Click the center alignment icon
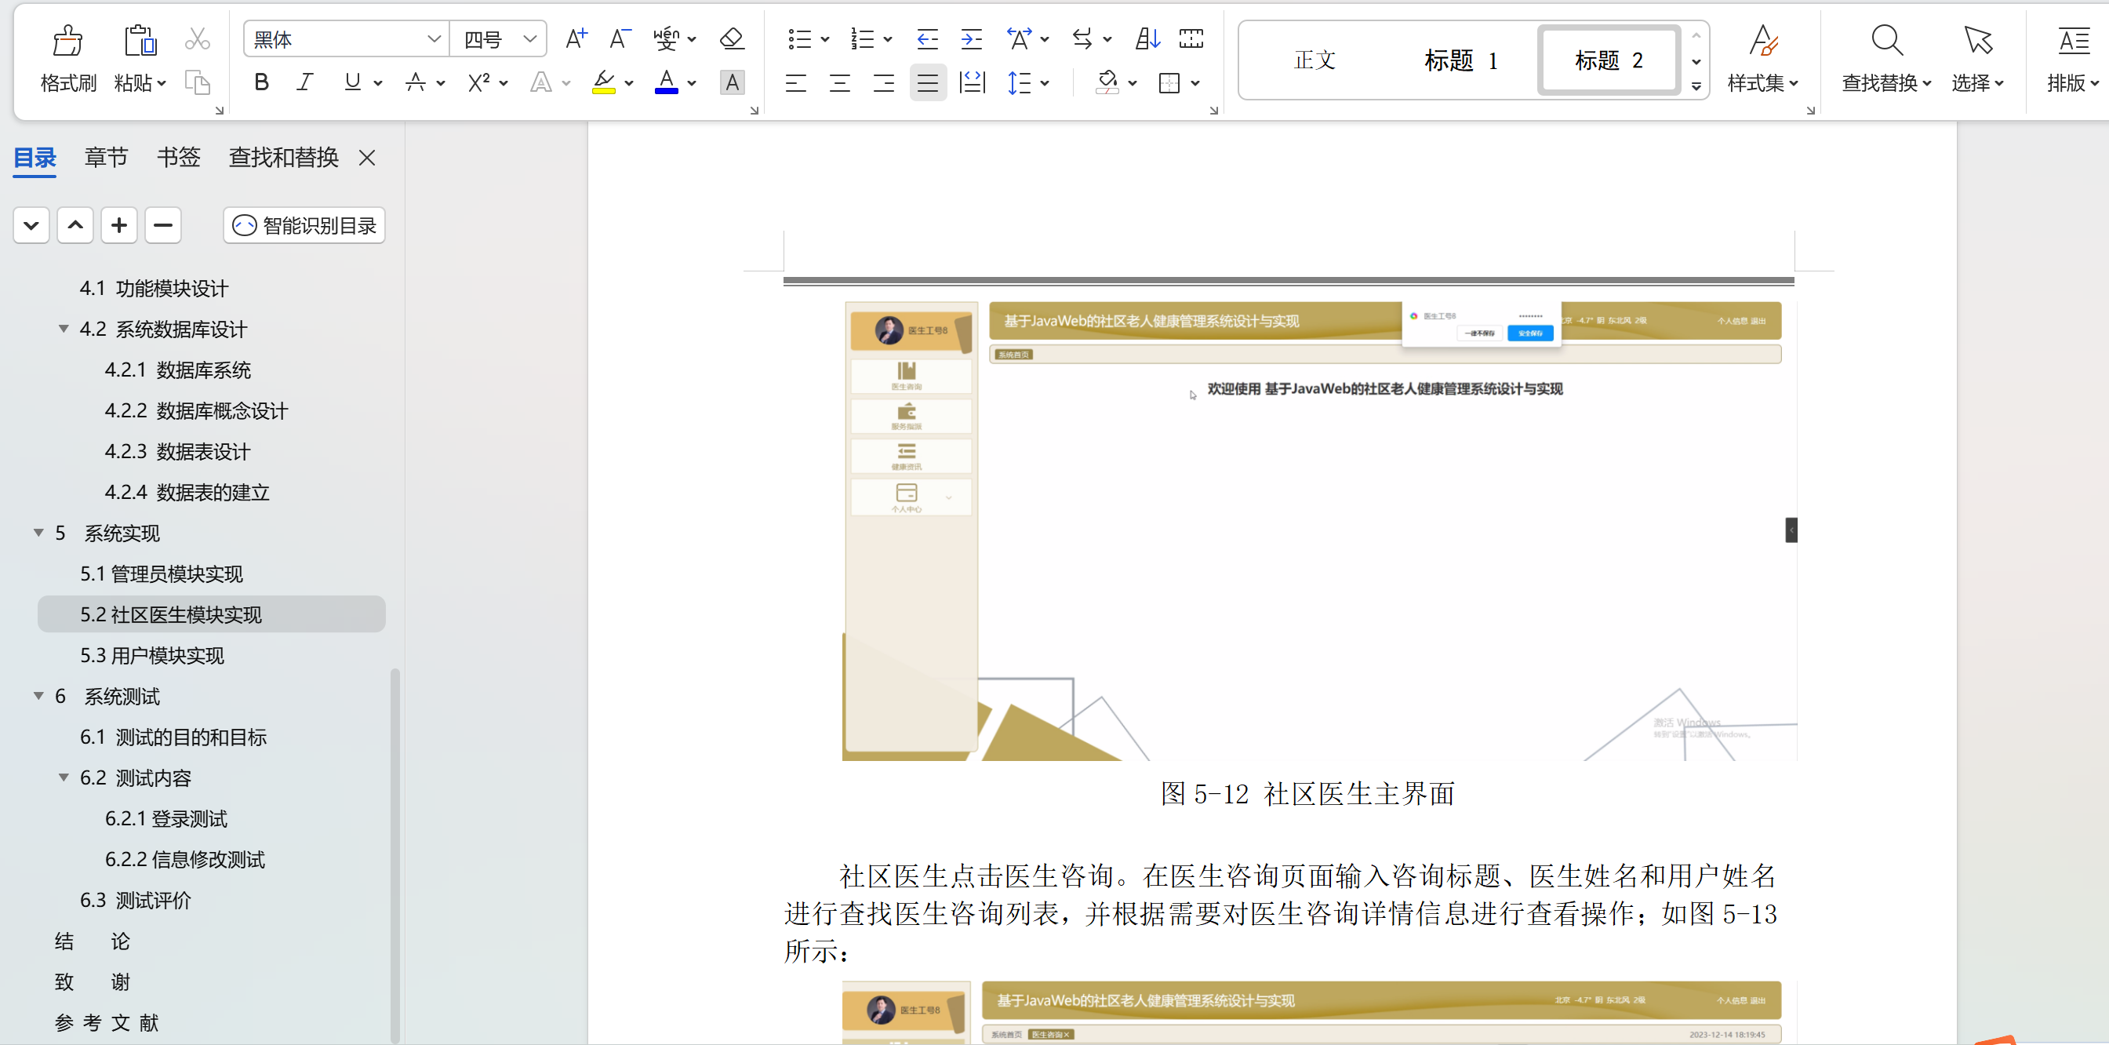The width and height of the screenshot is (2109, 1045). (839, 82)
